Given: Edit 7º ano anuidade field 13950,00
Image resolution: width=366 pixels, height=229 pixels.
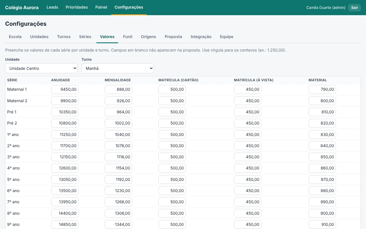Looking at the screenshot, I should click(x=65, y=202).
